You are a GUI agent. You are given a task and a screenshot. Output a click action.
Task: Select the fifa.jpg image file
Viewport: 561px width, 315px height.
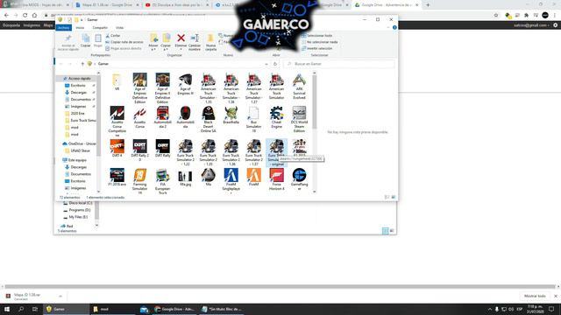tap(185, 178)
